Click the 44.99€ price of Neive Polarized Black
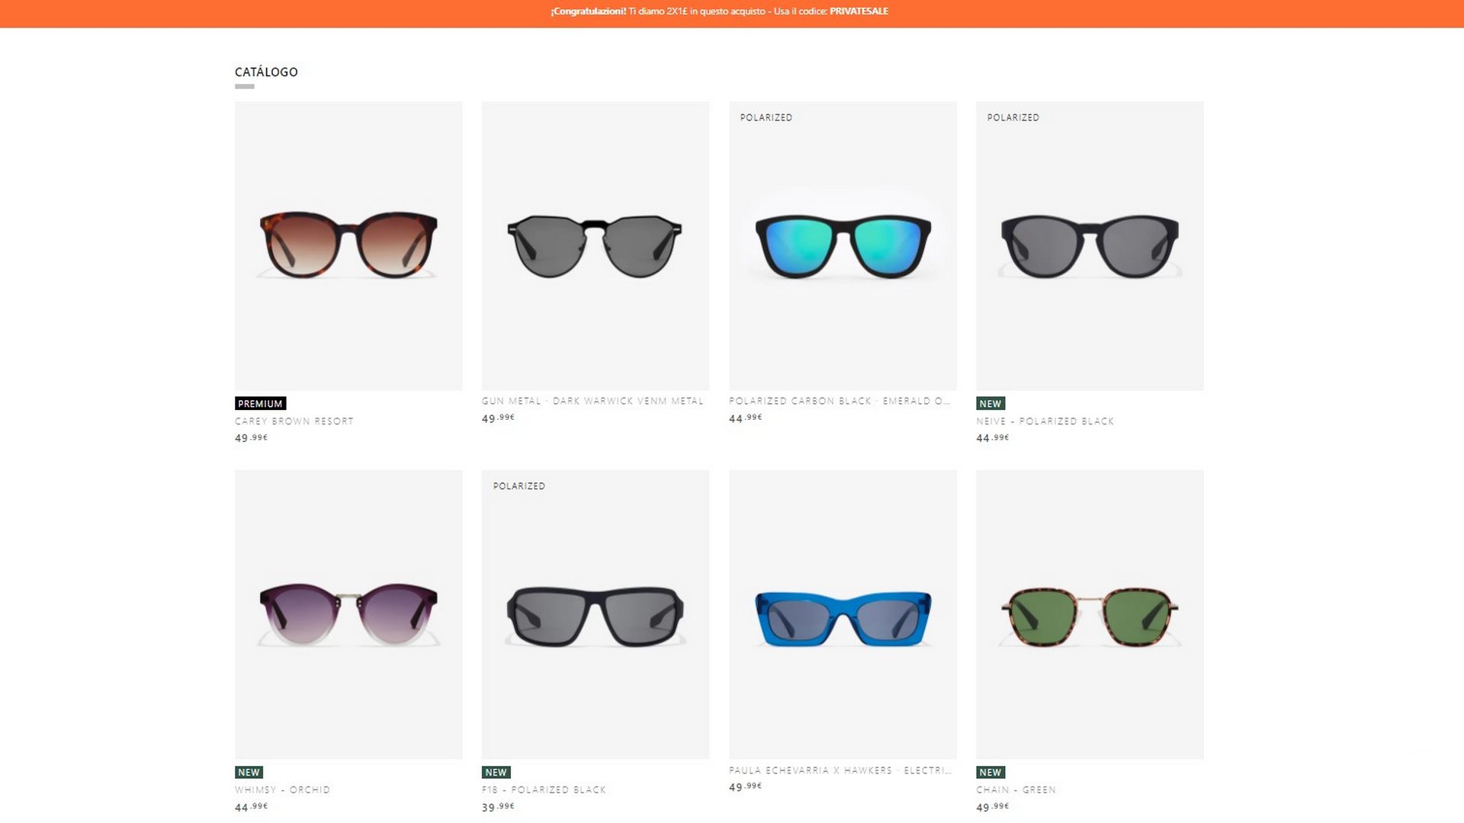Image resolution: width=1464 pixels, height=823 pixels. pos(993,438)
